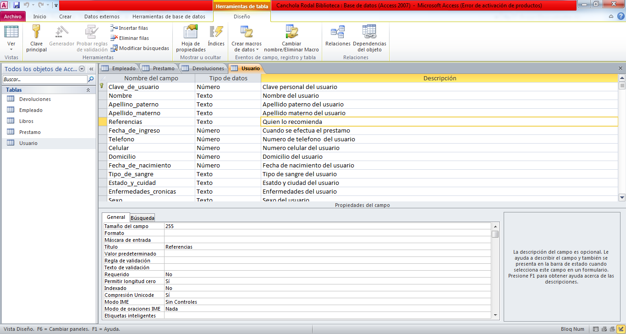
Task: Switch to the Inicio ribbon tab
Action: click(40, 17)
